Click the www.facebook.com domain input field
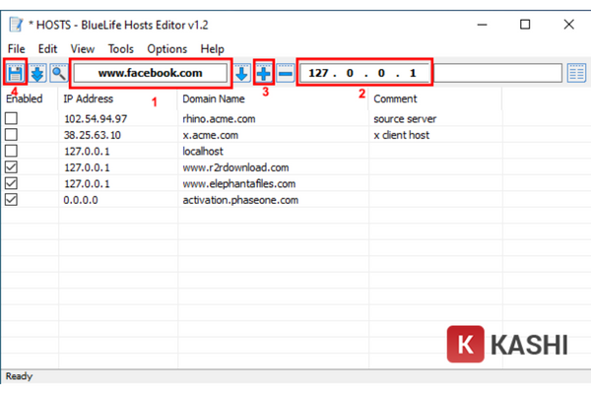Screen dimensions: 591x394 click(x=151, y=73)
